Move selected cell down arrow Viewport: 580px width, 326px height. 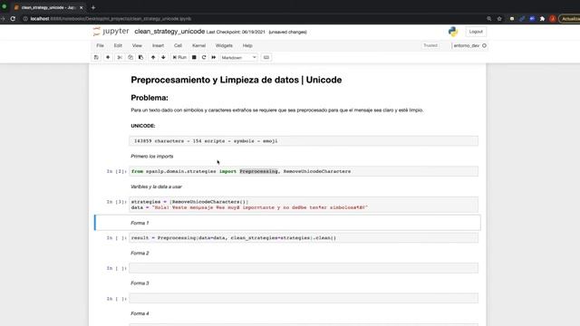click(x=163, y=57)
